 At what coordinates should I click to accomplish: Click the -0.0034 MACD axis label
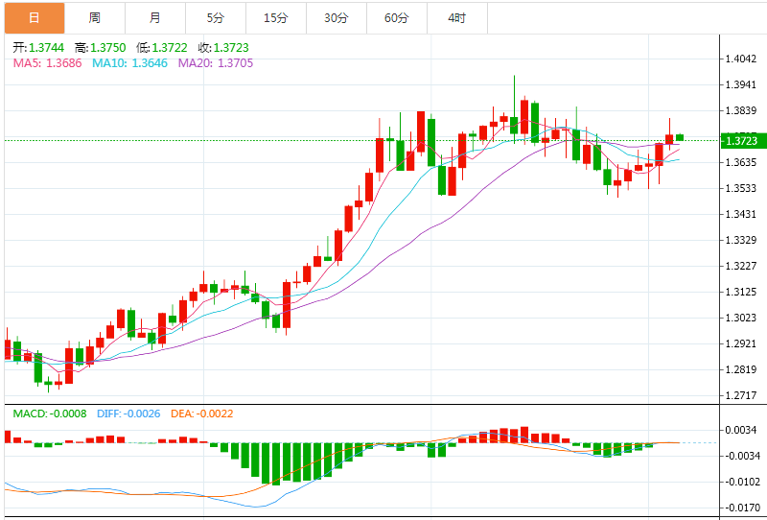coord(741,457)
